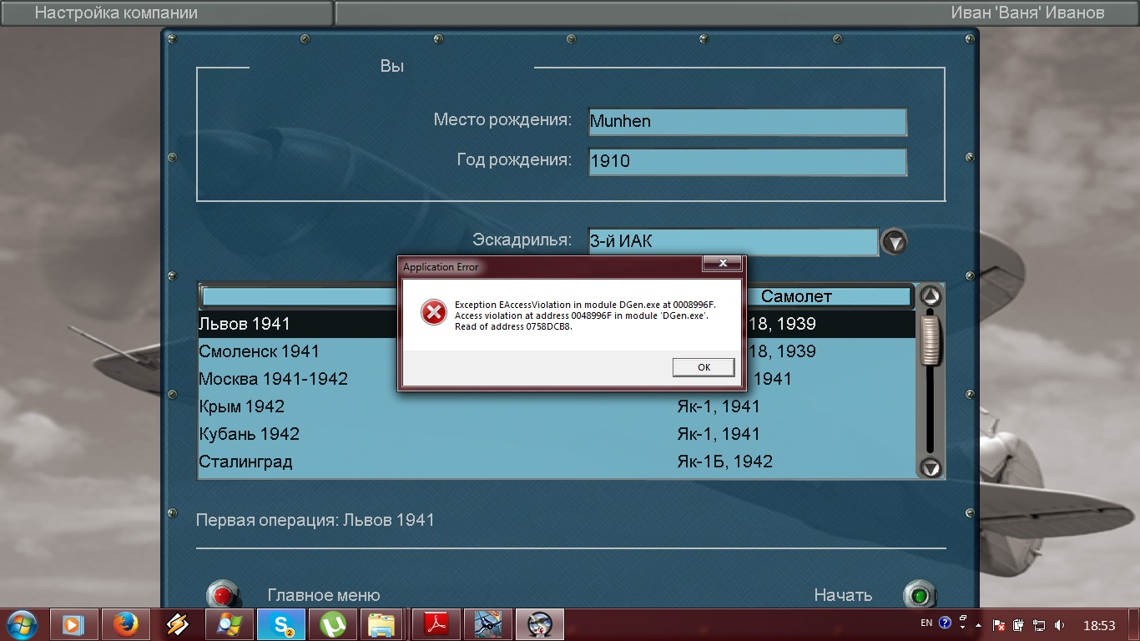Image resolution: width=1140 pixels, height=641 pixels.
Task: Open Firefox from the taskbar
Action: click(125, 623)
